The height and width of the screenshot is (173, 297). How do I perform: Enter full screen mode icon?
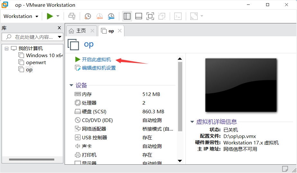point(150,16)
